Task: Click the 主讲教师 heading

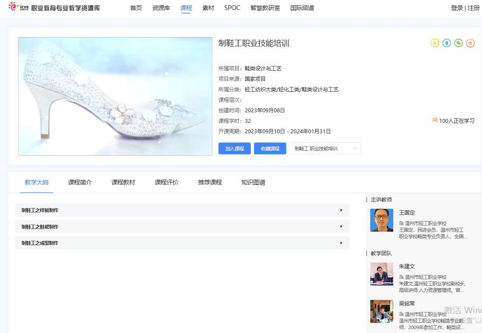Action: tap(381, 199)
